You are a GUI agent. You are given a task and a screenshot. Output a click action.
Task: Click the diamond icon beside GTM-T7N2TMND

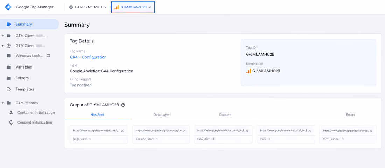tap(71, 7)
